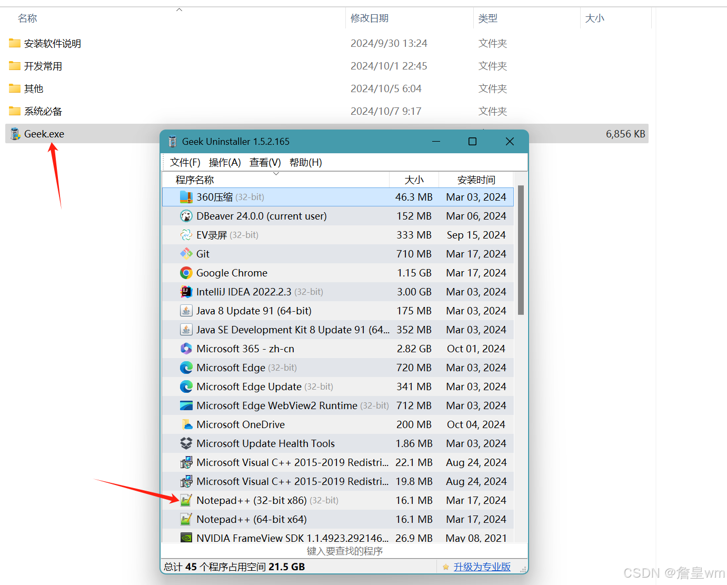The image size is (727, 585).
Task: Click the 1.15 GB size cell
Action: point(414,273)
